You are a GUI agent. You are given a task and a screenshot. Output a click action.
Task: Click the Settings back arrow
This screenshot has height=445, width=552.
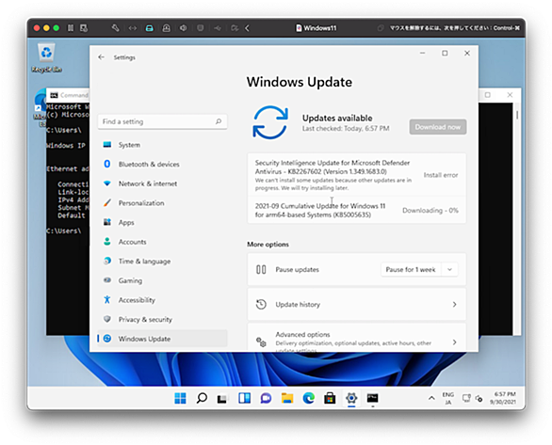point(102,57)
